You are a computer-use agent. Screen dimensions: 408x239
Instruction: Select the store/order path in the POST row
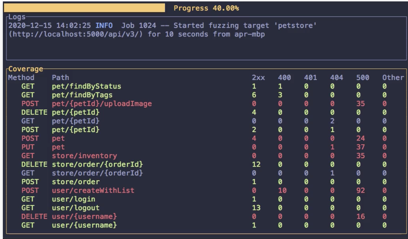76,182
